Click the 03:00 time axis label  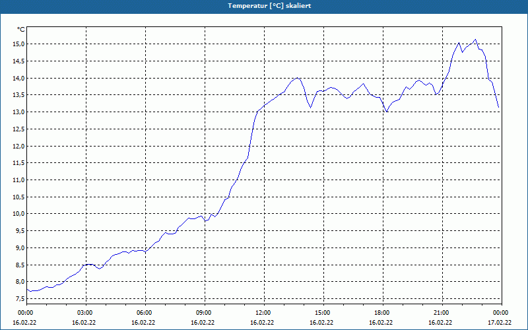[86, 313]
